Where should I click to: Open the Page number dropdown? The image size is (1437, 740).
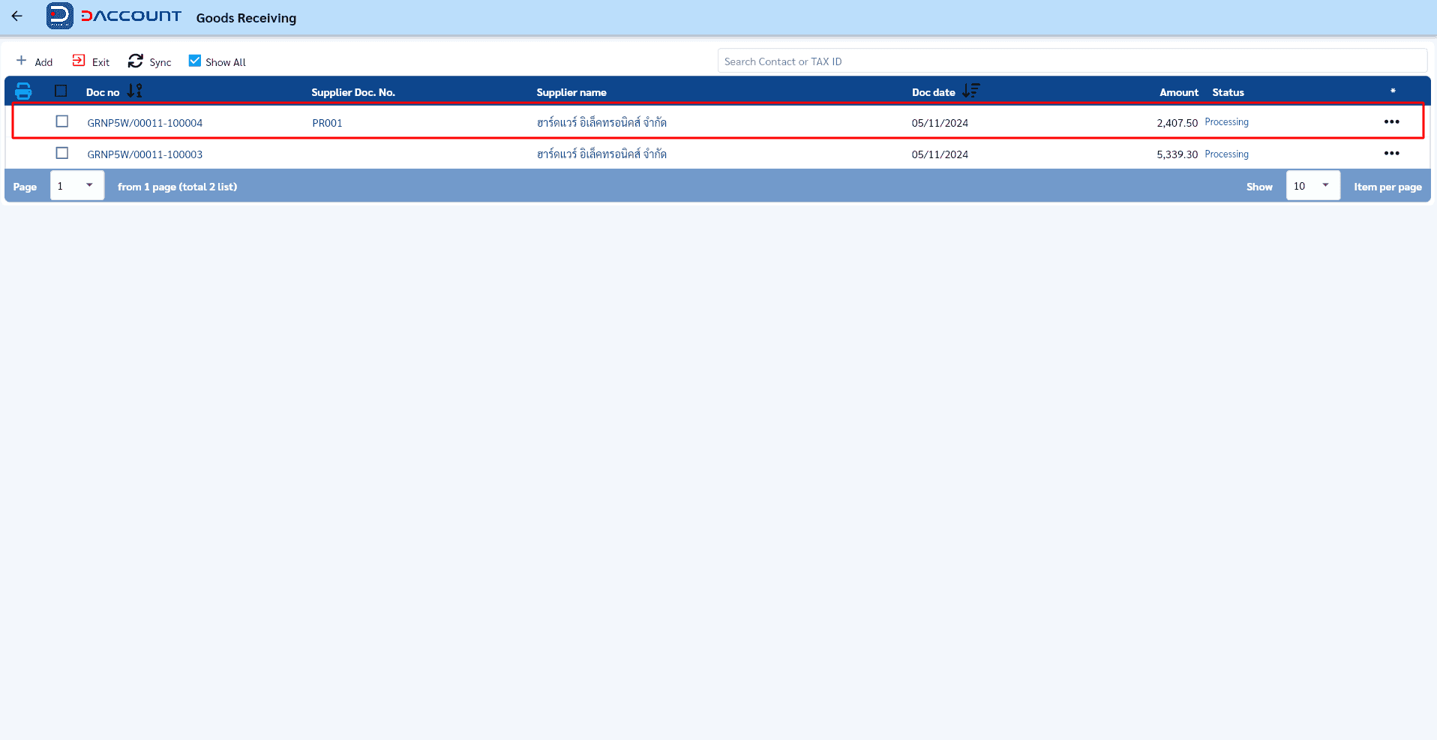click(77, 186)
